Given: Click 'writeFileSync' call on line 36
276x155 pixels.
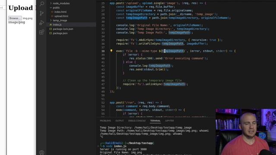Looking at the screenshot, I should tap(151, 43).
